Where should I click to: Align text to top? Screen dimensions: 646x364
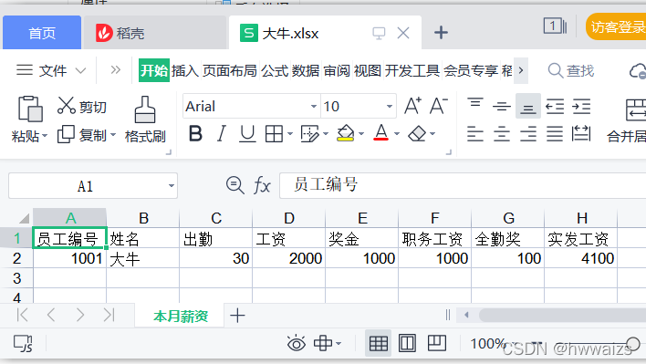click(x=475, y=104)
